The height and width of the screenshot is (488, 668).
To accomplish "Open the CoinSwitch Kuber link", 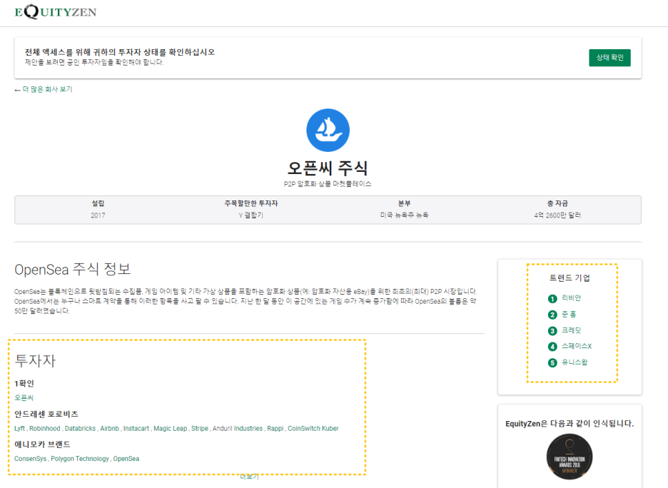I will 313,428.
